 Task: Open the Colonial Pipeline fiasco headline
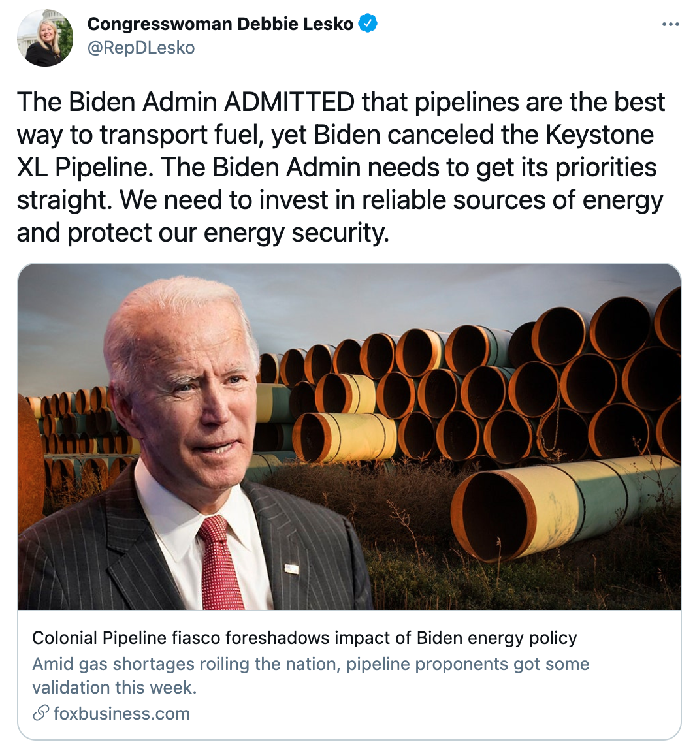click(x=304, y=637)
